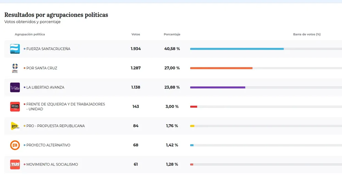Select the purple La Libertad Avanza logo

click(x=15, y=87)
